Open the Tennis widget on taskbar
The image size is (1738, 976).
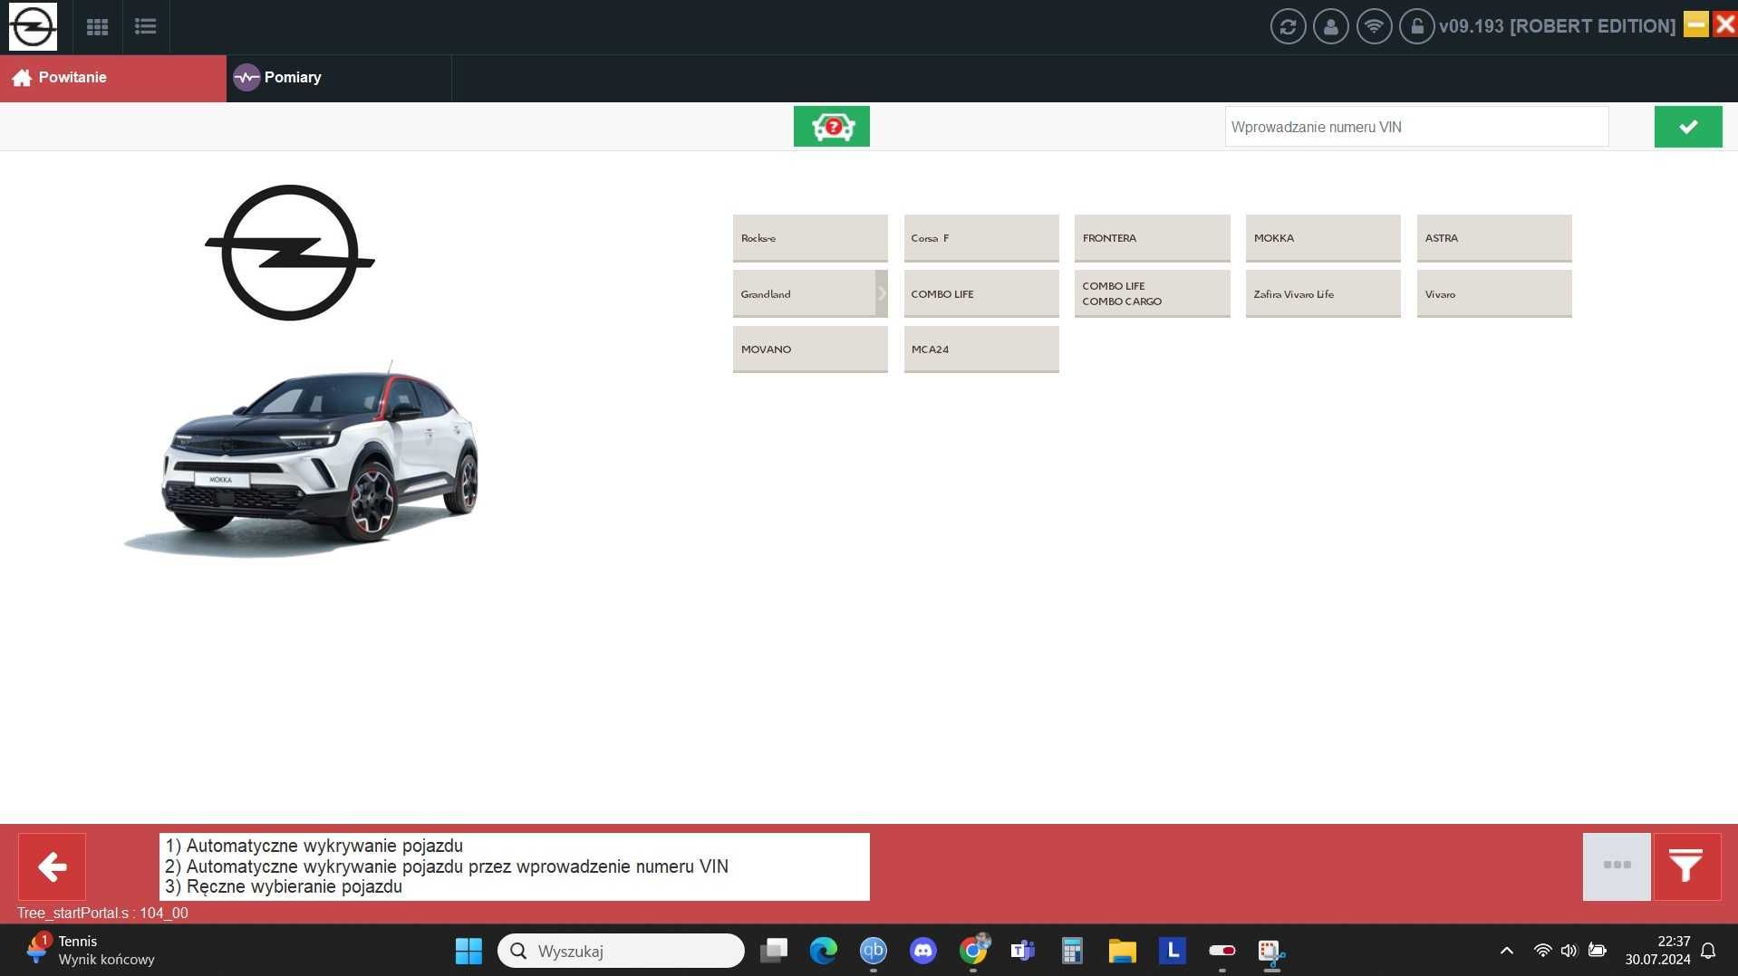(x=91, y=951)
